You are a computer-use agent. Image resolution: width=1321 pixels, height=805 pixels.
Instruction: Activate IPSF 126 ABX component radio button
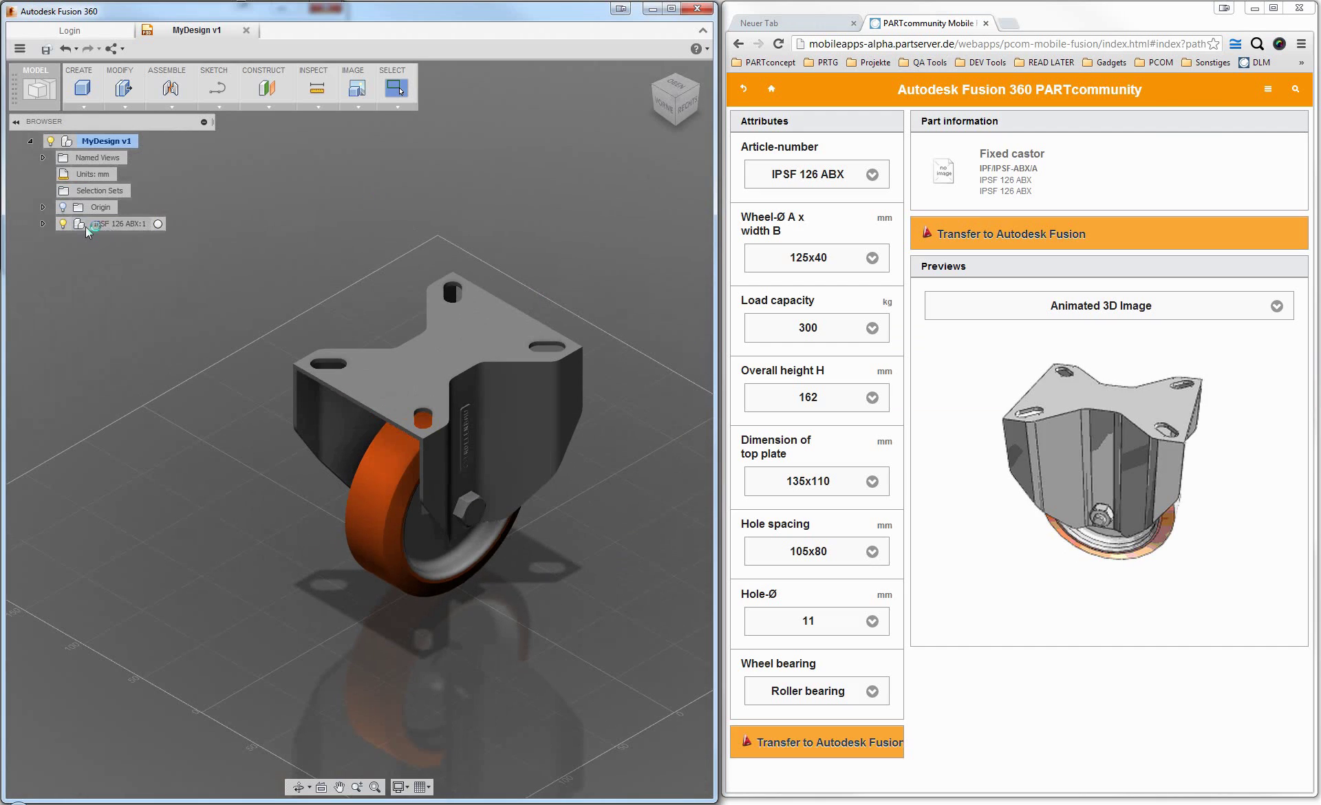pos(158,224)
